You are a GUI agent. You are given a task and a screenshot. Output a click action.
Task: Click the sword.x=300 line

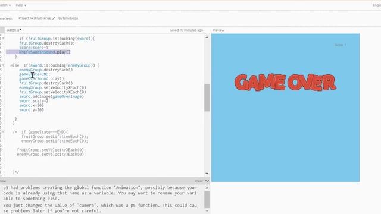click(32, 105)
